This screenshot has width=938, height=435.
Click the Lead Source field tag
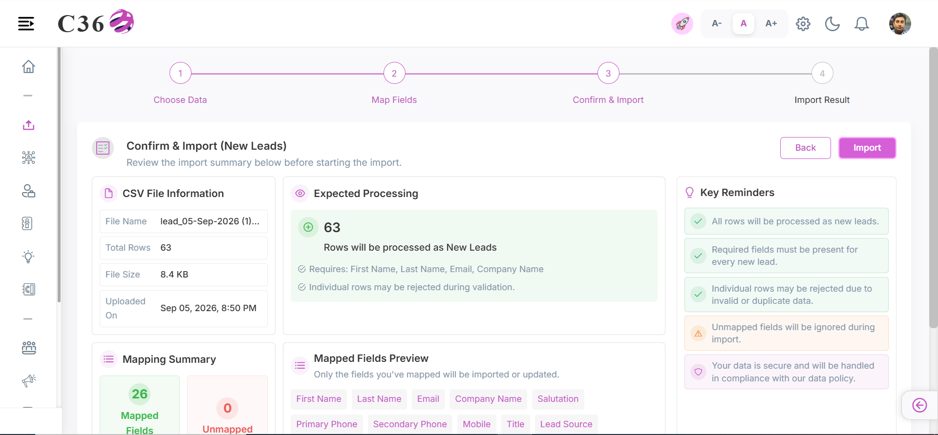point(566,424)
